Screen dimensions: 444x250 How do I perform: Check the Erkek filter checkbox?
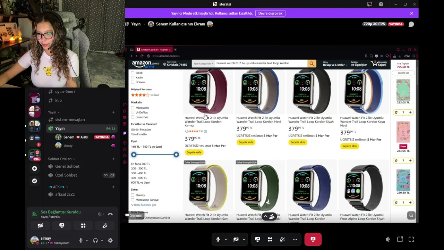point(133,73)
